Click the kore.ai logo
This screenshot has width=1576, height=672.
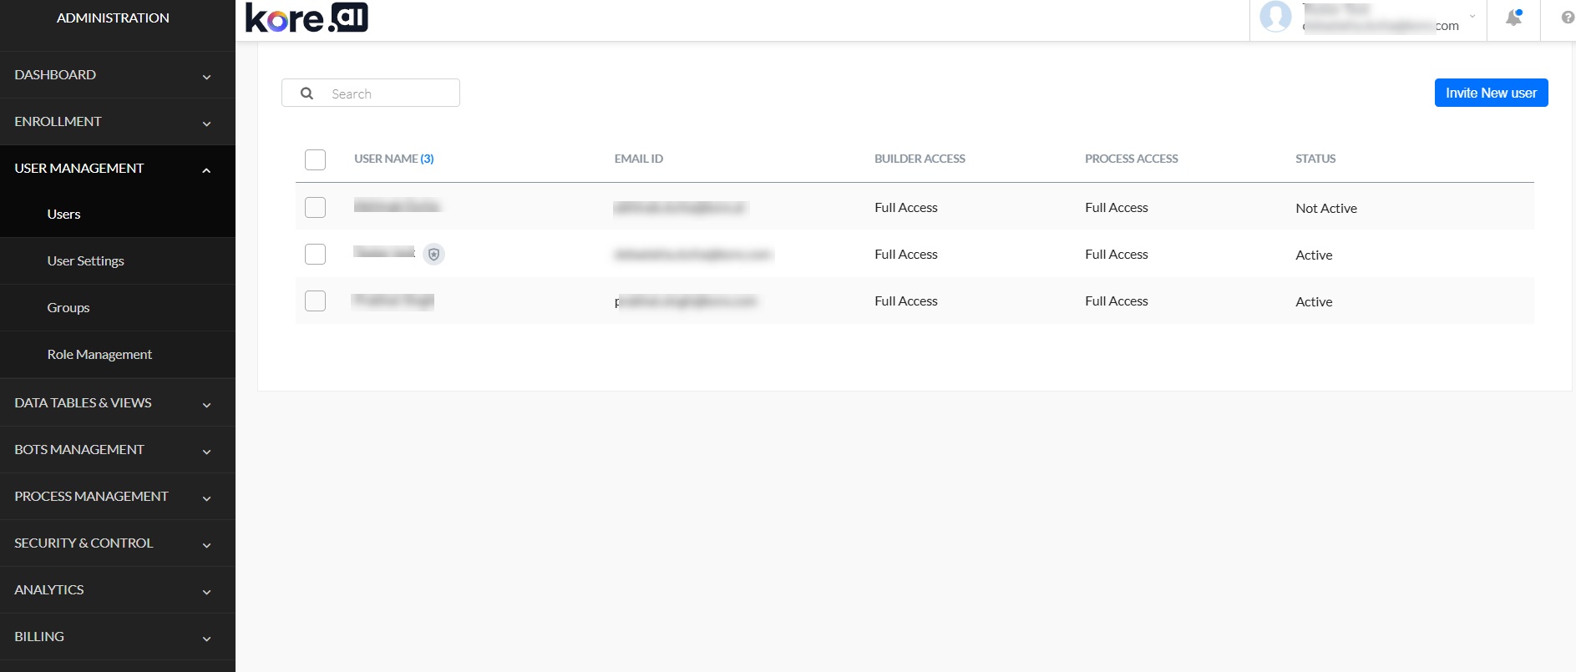coord(307,18)
